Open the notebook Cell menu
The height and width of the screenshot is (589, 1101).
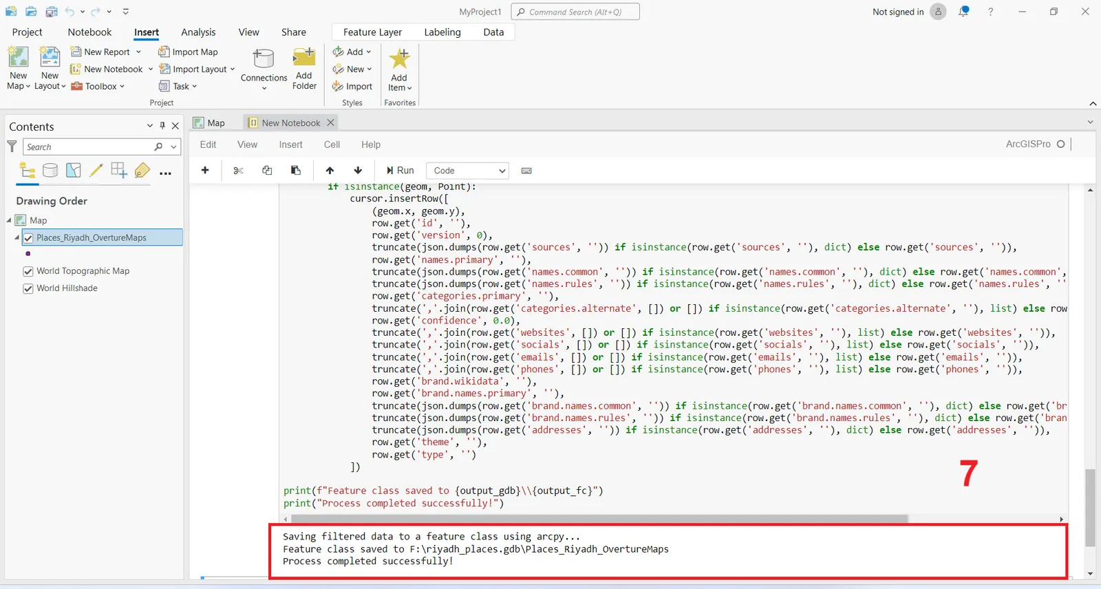pos(332,144)
